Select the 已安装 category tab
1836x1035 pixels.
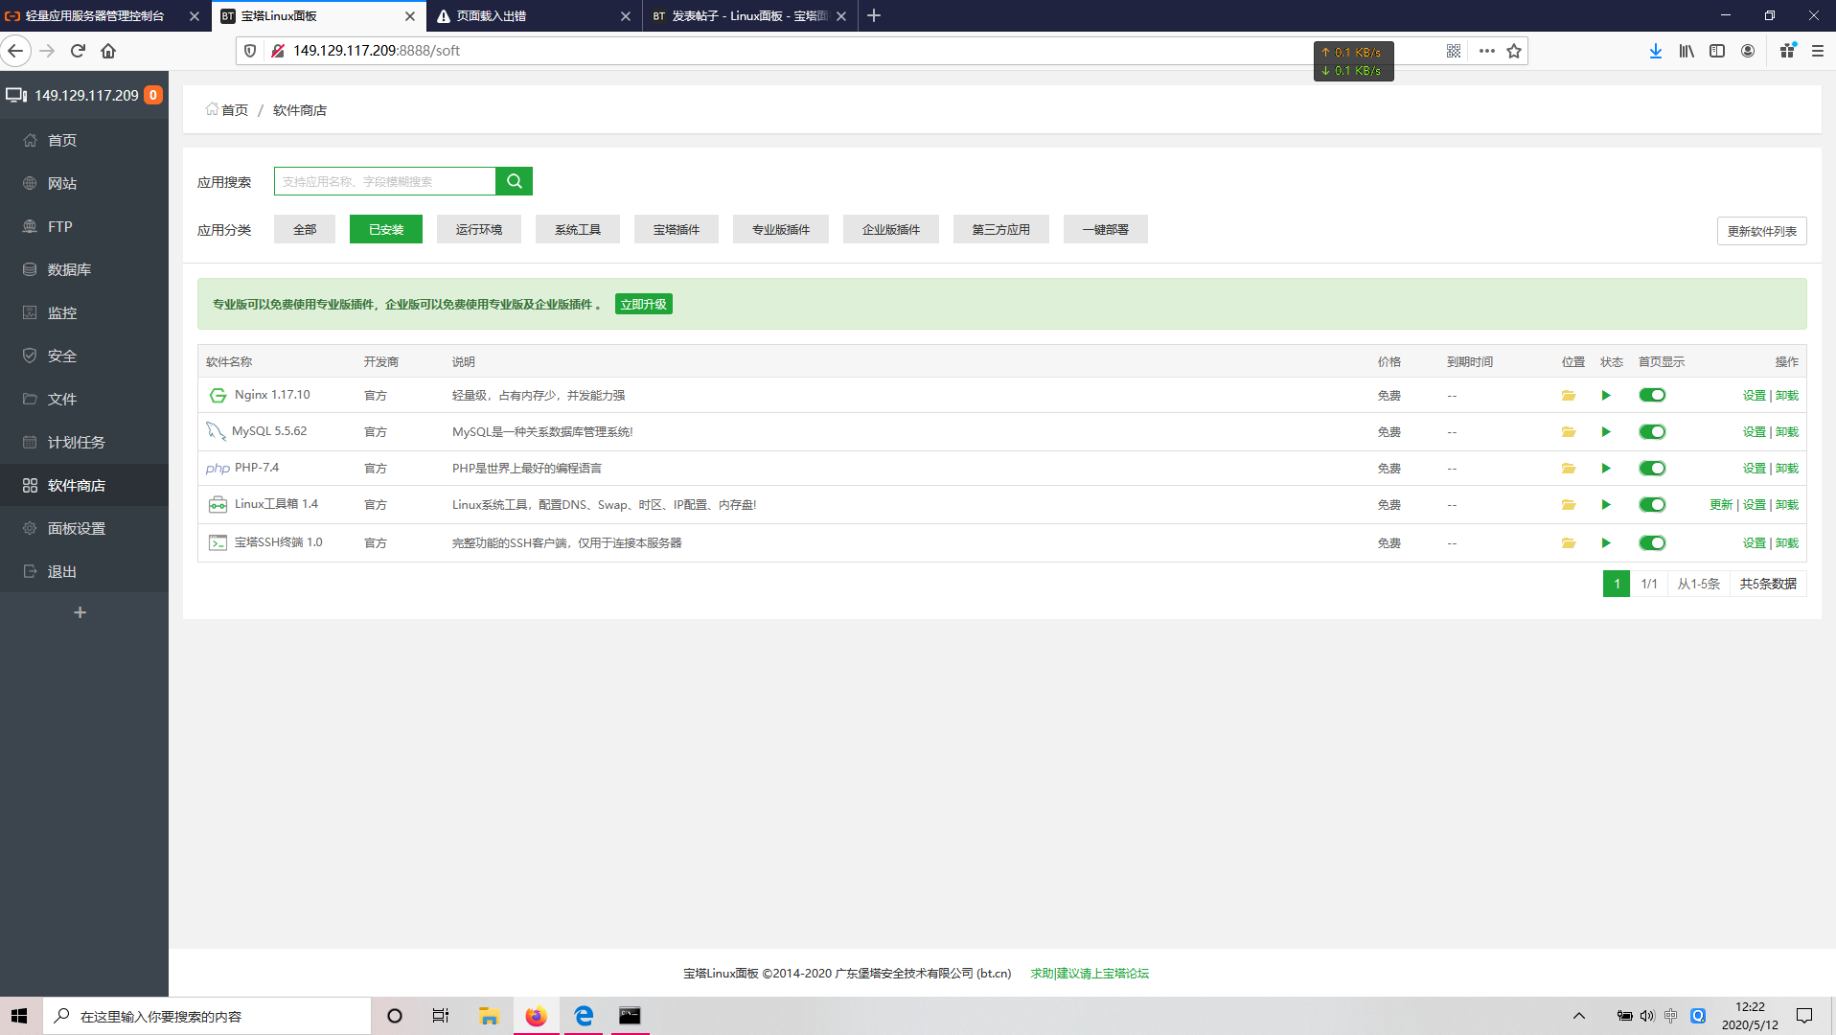point(386,229)
